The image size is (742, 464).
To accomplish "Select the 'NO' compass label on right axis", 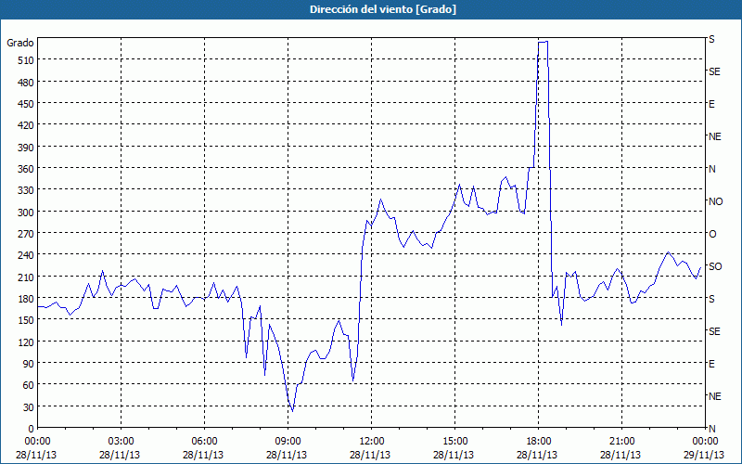I will pos(716,201).
